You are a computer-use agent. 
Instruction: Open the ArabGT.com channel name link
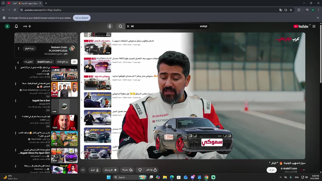[290, 168]
